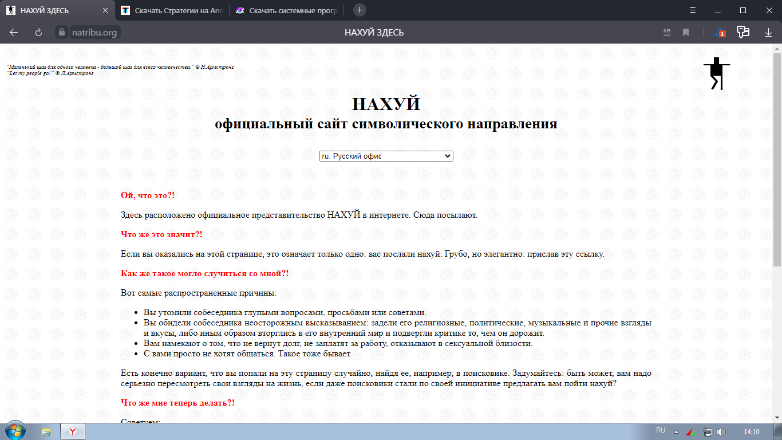782x440 pixels.
Task: Open the volume speaker icon in tray
Action: tap(721, 432)
